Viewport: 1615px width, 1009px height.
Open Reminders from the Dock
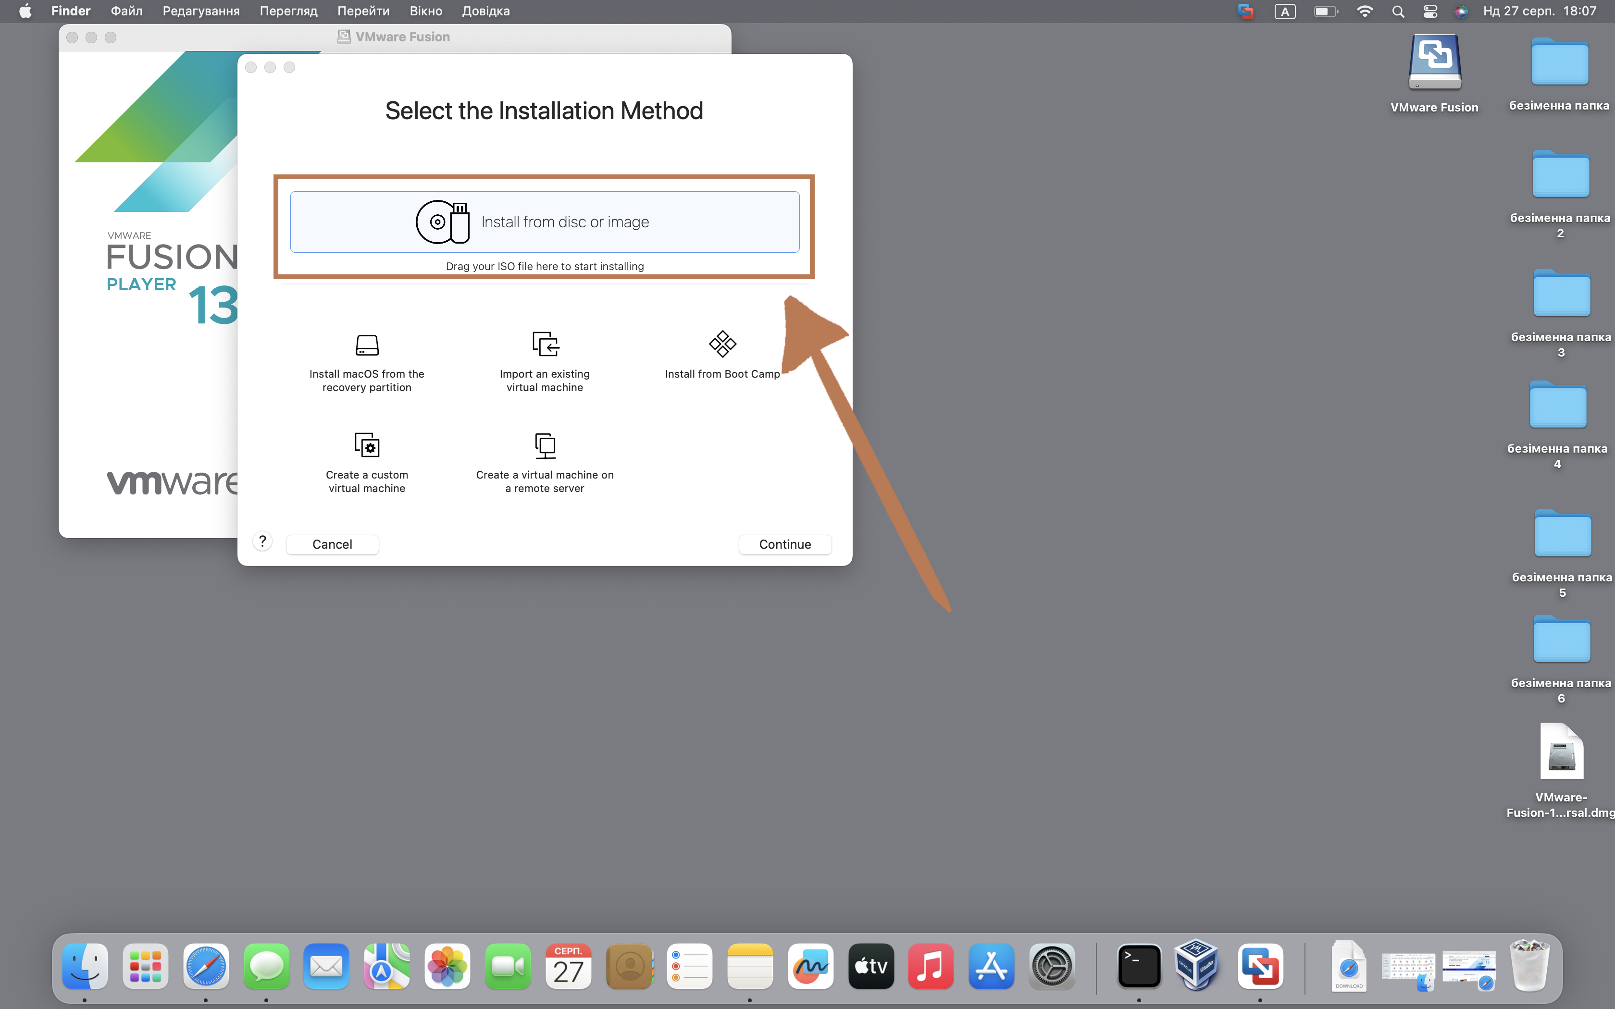689,966
